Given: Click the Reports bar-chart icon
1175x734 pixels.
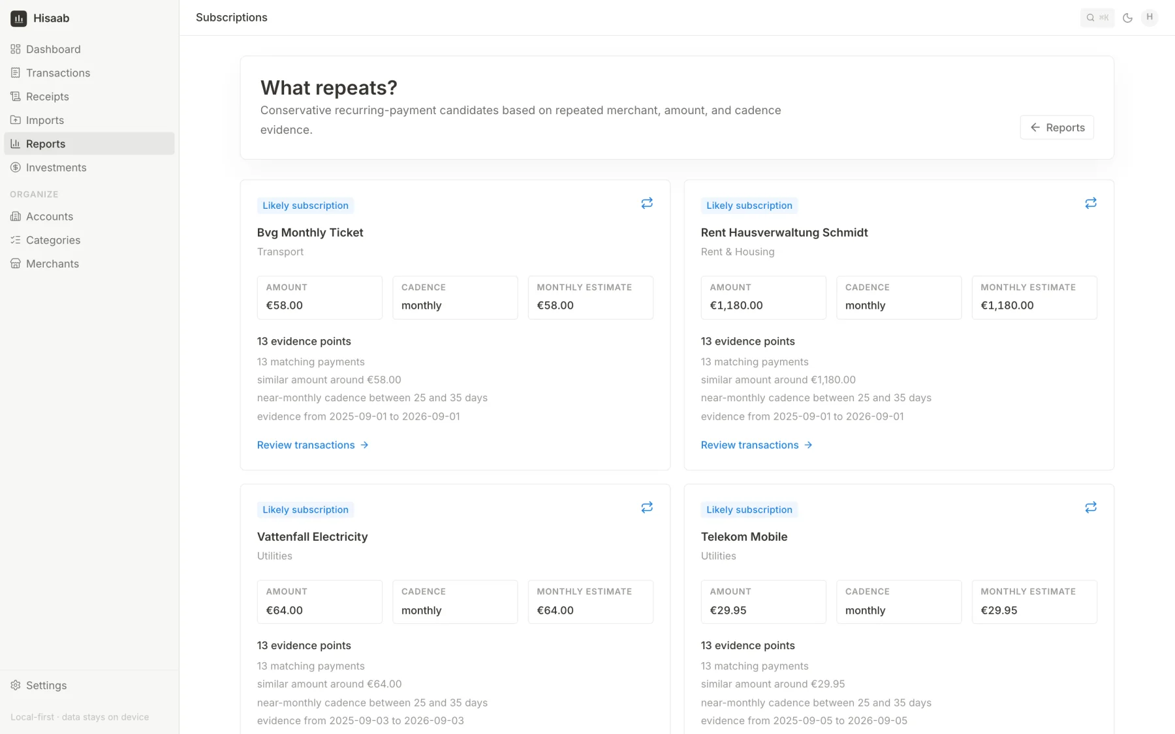Looking at the screenshot, I should (16, 144).
